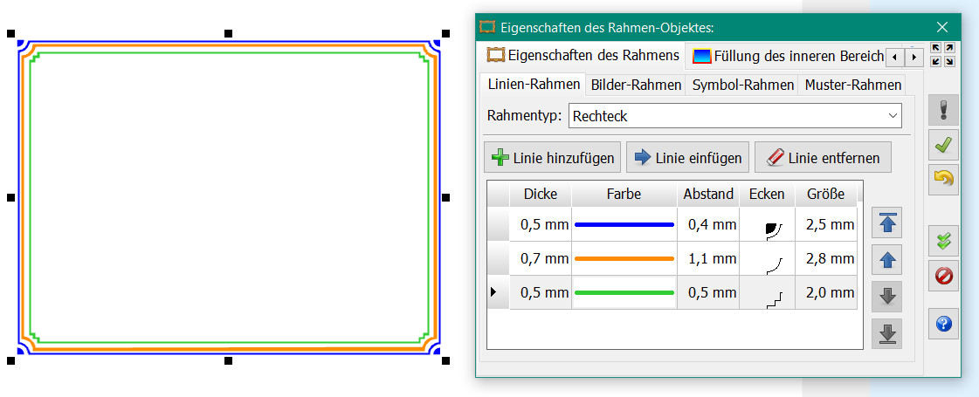Move selected line to the bottom
The width and height of the screenshot is (979, 397).
887,333
